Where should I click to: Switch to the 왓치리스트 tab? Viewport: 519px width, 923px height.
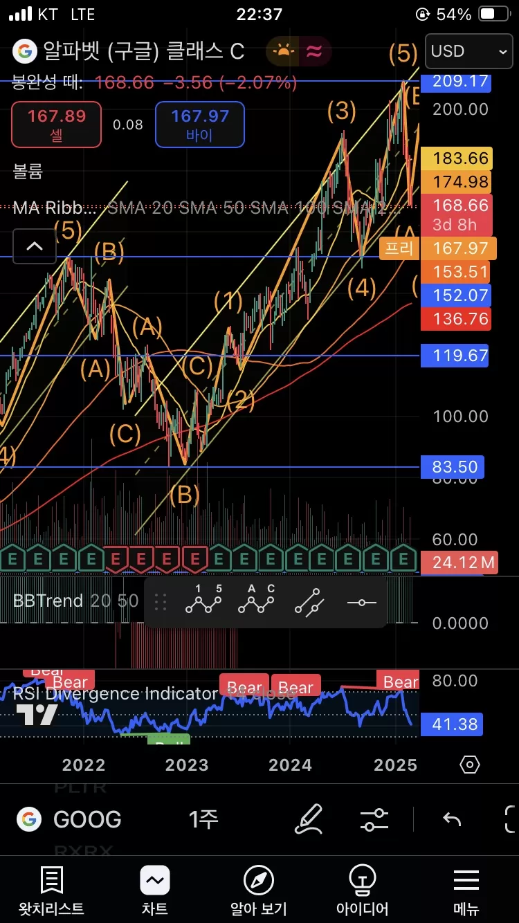point(51,890)
